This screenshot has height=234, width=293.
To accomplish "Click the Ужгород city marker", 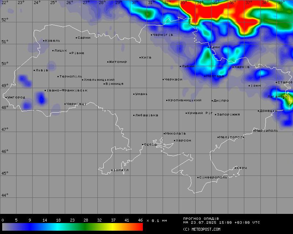I will click(6, 97).
